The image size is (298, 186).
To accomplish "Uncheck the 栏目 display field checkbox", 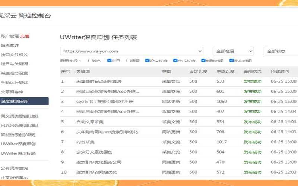I will [x=109, y=61].
